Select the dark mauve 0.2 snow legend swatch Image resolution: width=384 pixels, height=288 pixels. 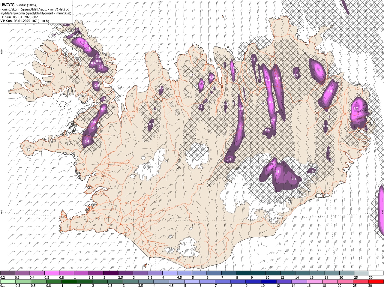click(7, 273)
